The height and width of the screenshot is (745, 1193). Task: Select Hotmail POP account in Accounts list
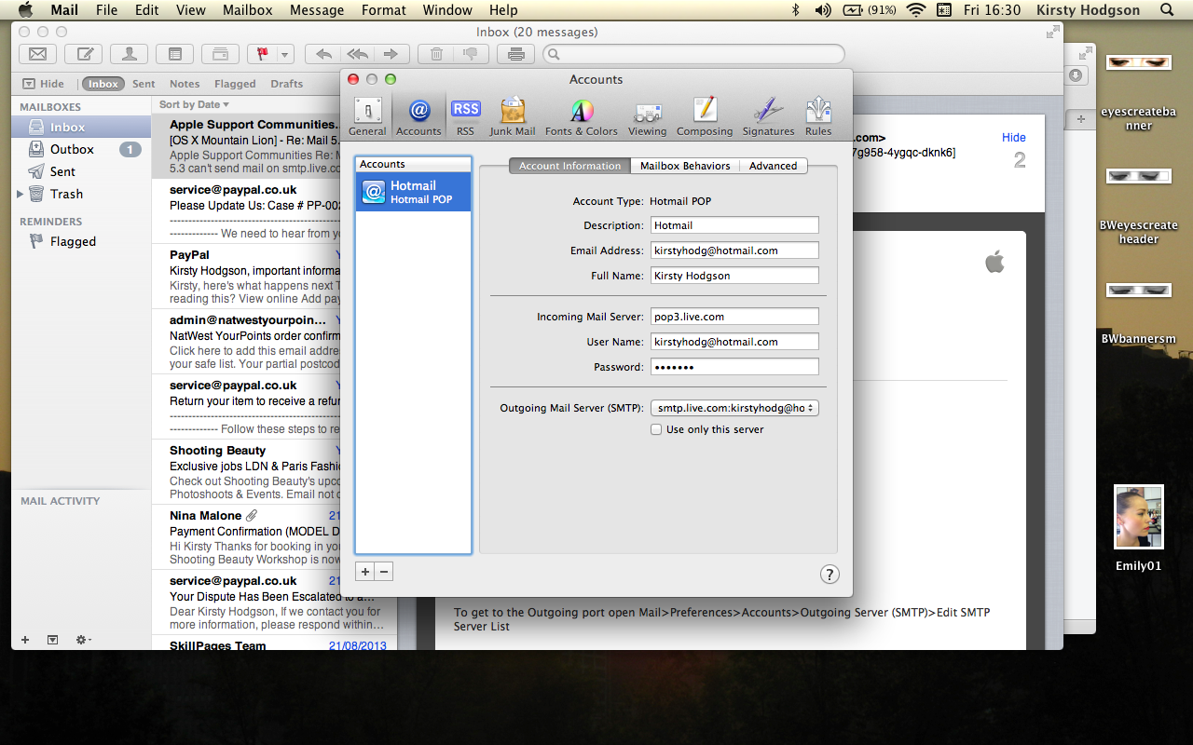tap(414, 192)
